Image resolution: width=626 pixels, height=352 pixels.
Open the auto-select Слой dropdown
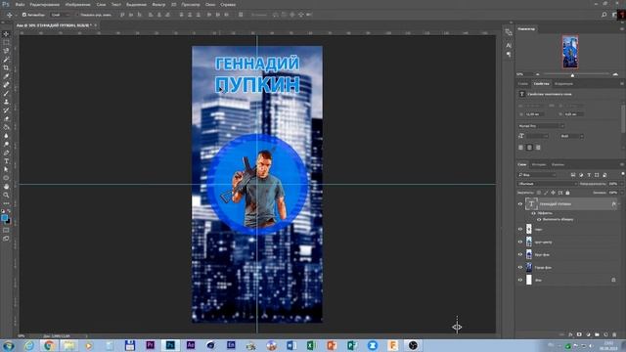(61, 15)
